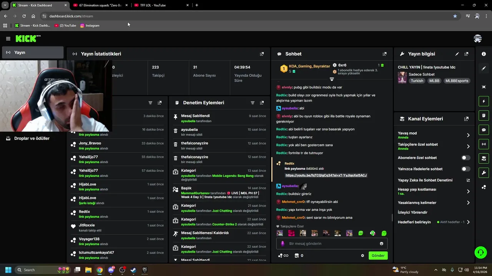492x276 pixels.
Task: Open the green support headset chat bubble
Action: 480,252
